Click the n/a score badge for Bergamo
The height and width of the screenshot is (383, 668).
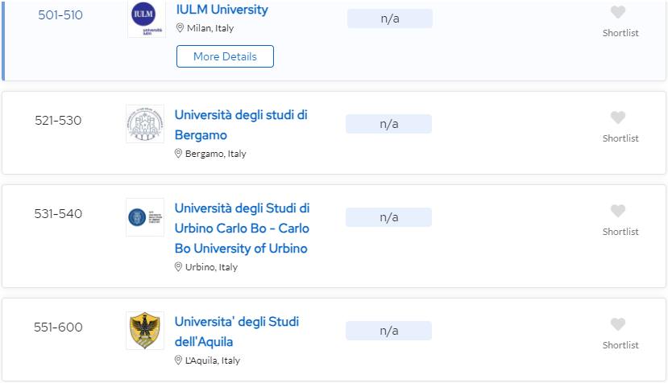point(388,124)
